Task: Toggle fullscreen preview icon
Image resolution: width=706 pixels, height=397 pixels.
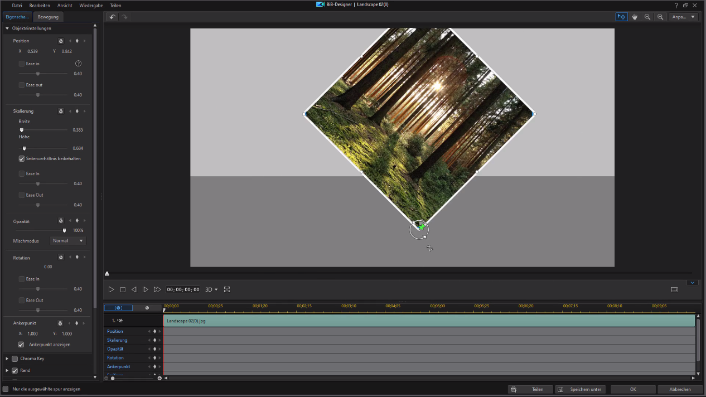Action: (x=227, y=289)
